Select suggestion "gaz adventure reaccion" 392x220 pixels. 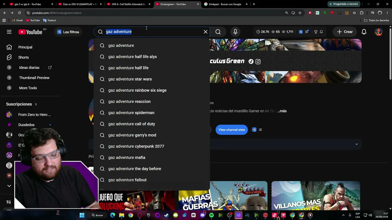point(152,101)
